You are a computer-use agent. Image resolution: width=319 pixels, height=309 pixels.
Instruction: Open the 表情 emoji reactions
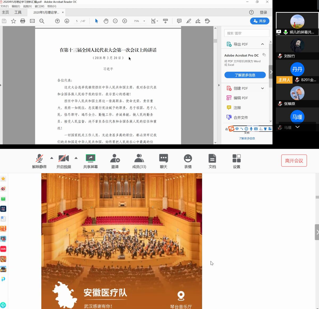point(188,161)
